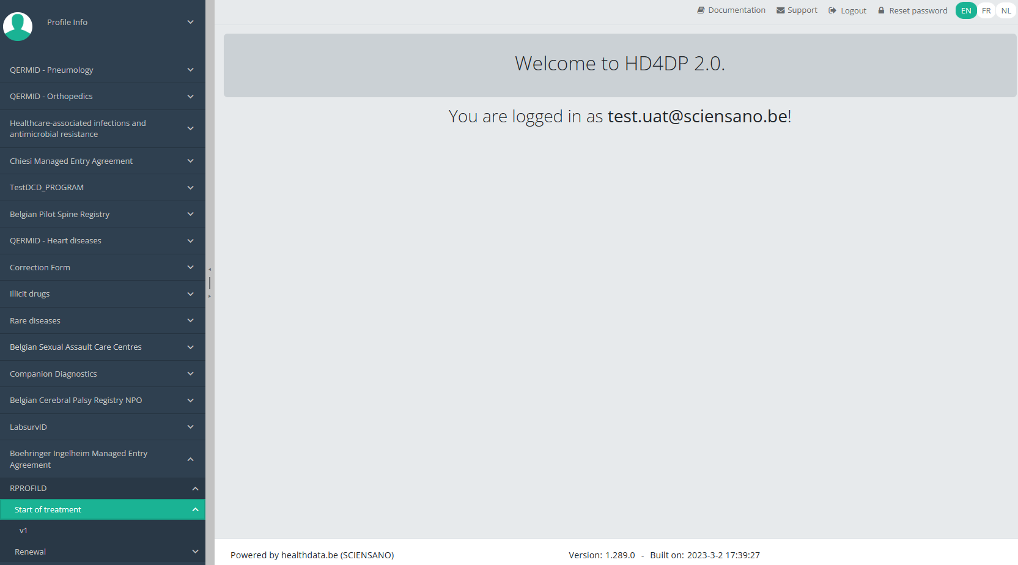Click the Reset password lock icon
This screenshot has width=1018, height=565.
(881, 10)
